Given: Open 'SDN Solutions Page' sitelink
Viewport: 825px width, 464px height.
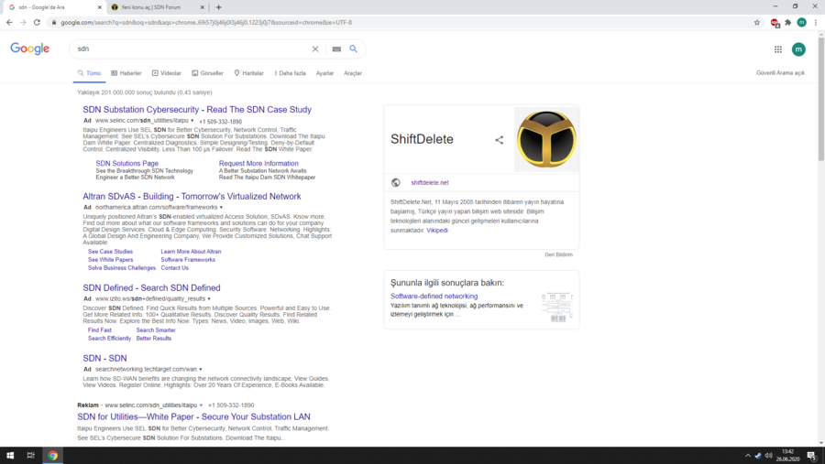Looking at the screenshot, I should click(x=126, y=164).
